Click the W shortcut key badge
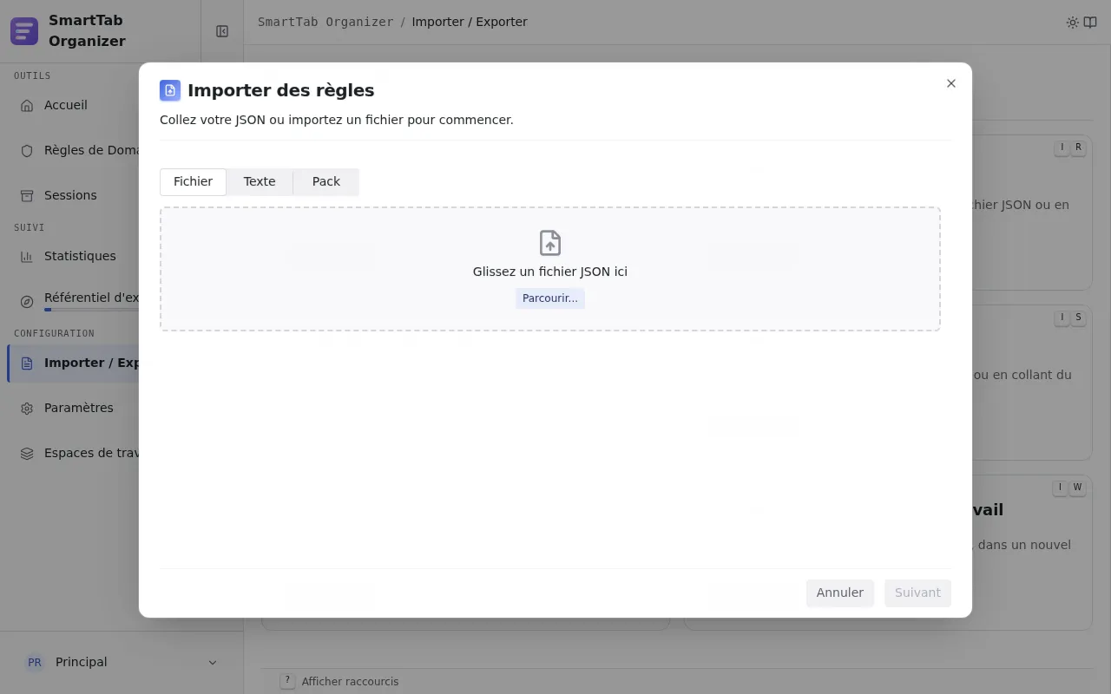The width and height of the screenshot is (1111, 694). (1077, 488)
